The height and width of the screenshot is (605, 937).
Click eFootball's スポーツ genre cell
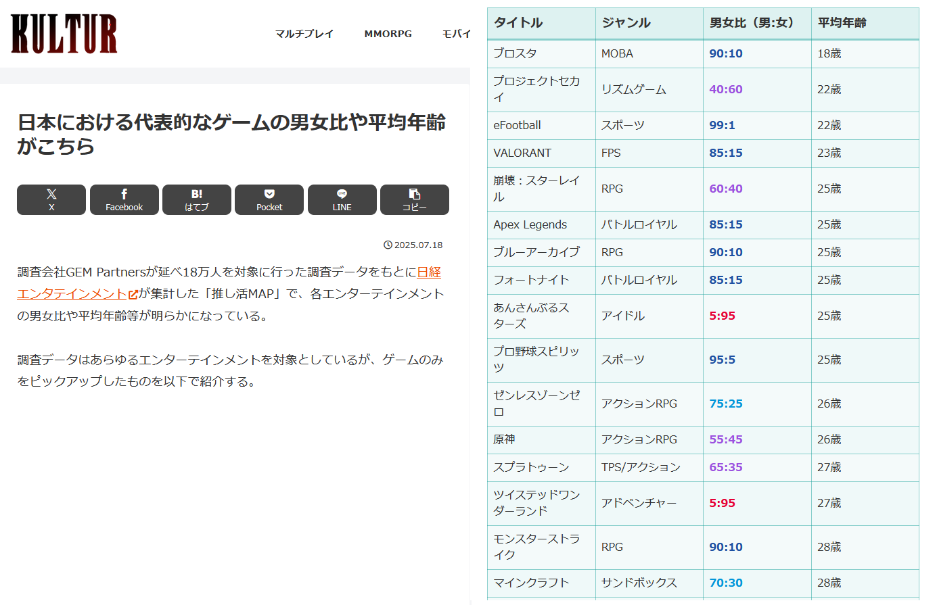point(649,125)
